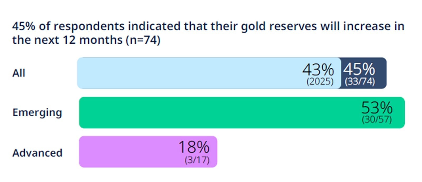
Task: Click the 53% value label
Action: click(377, 107)
